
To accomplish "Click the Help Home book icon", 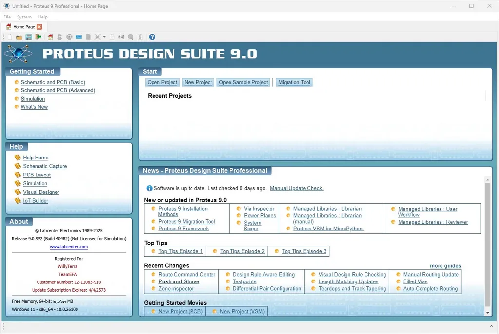I will pyautogui.click(x=18, y=158).
